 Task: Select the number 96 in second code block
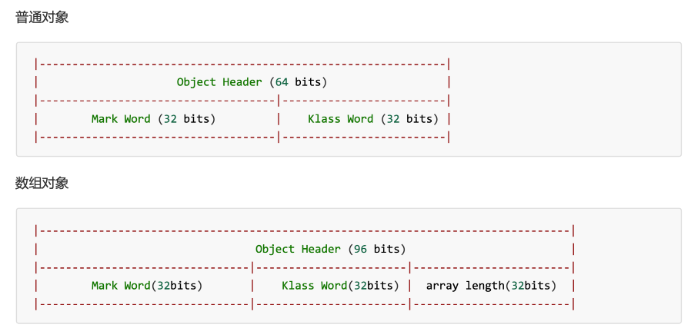click(360, 249)
